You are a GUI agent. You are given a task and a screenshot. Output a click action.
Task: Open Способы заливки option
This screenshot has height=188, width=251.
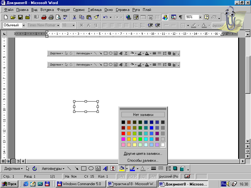[143, 160]
